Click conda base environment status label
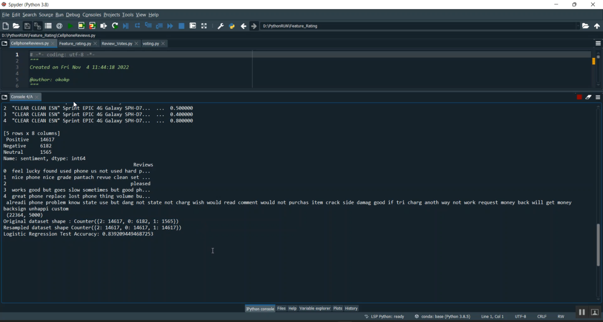Image resolution: width=603 pixels, height=322 pixels. pyautogui.click(x=442, y=316)
